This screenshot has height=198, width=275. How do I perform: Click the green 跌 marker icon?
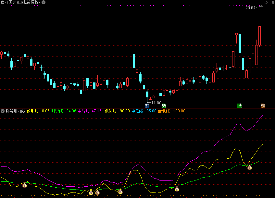pyautogui.click(x=239, y=105)
